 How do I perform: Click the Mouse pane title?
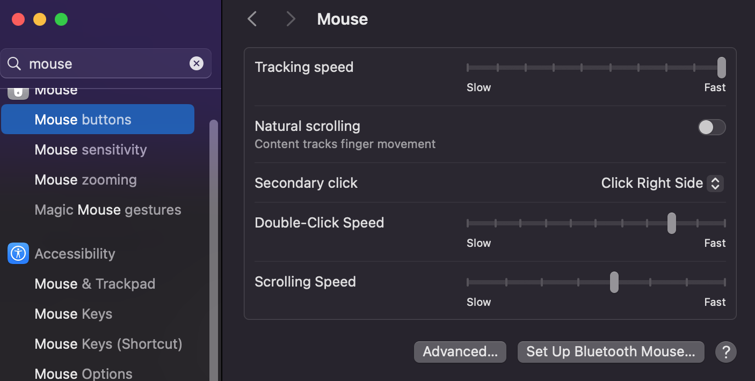click(343, 19)
